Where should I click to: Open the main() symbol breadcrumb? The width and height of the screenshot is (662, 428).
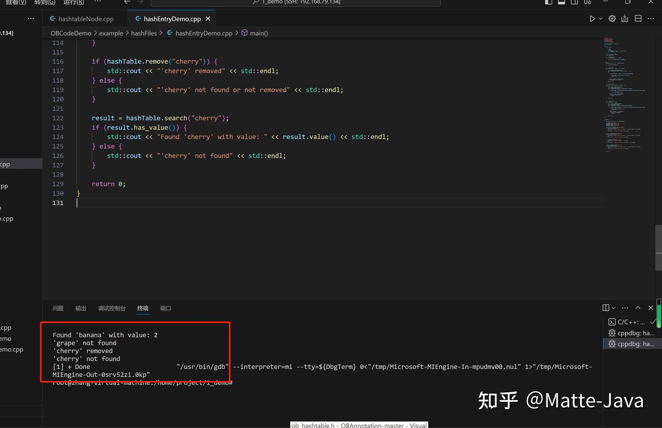click(x=255, y=33)
